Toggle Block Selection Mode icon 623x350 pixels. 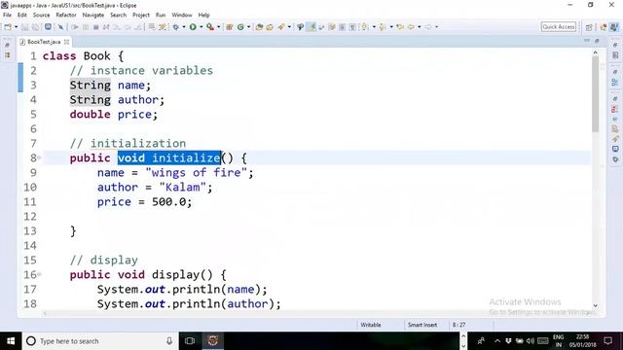click(342, 27)
